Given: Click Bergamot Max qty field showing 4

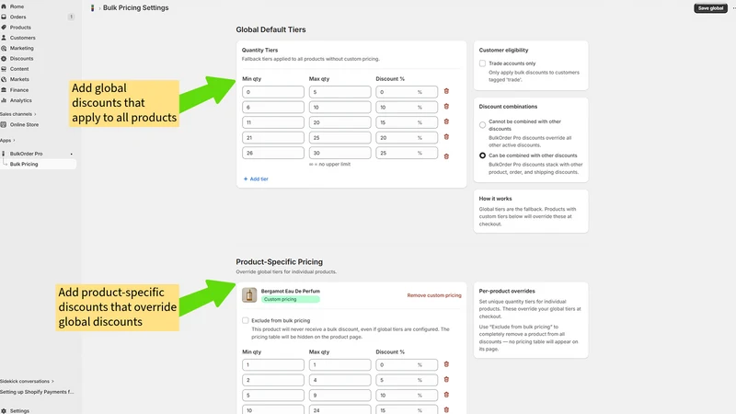Looking at the screenshot, I should tap(339, 380).
